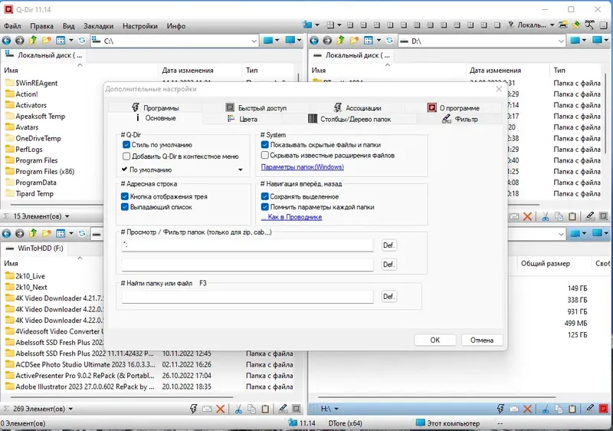Open the 'По умолчанию' dropdown
Viewport: 613px width, 431px height.
182,169
